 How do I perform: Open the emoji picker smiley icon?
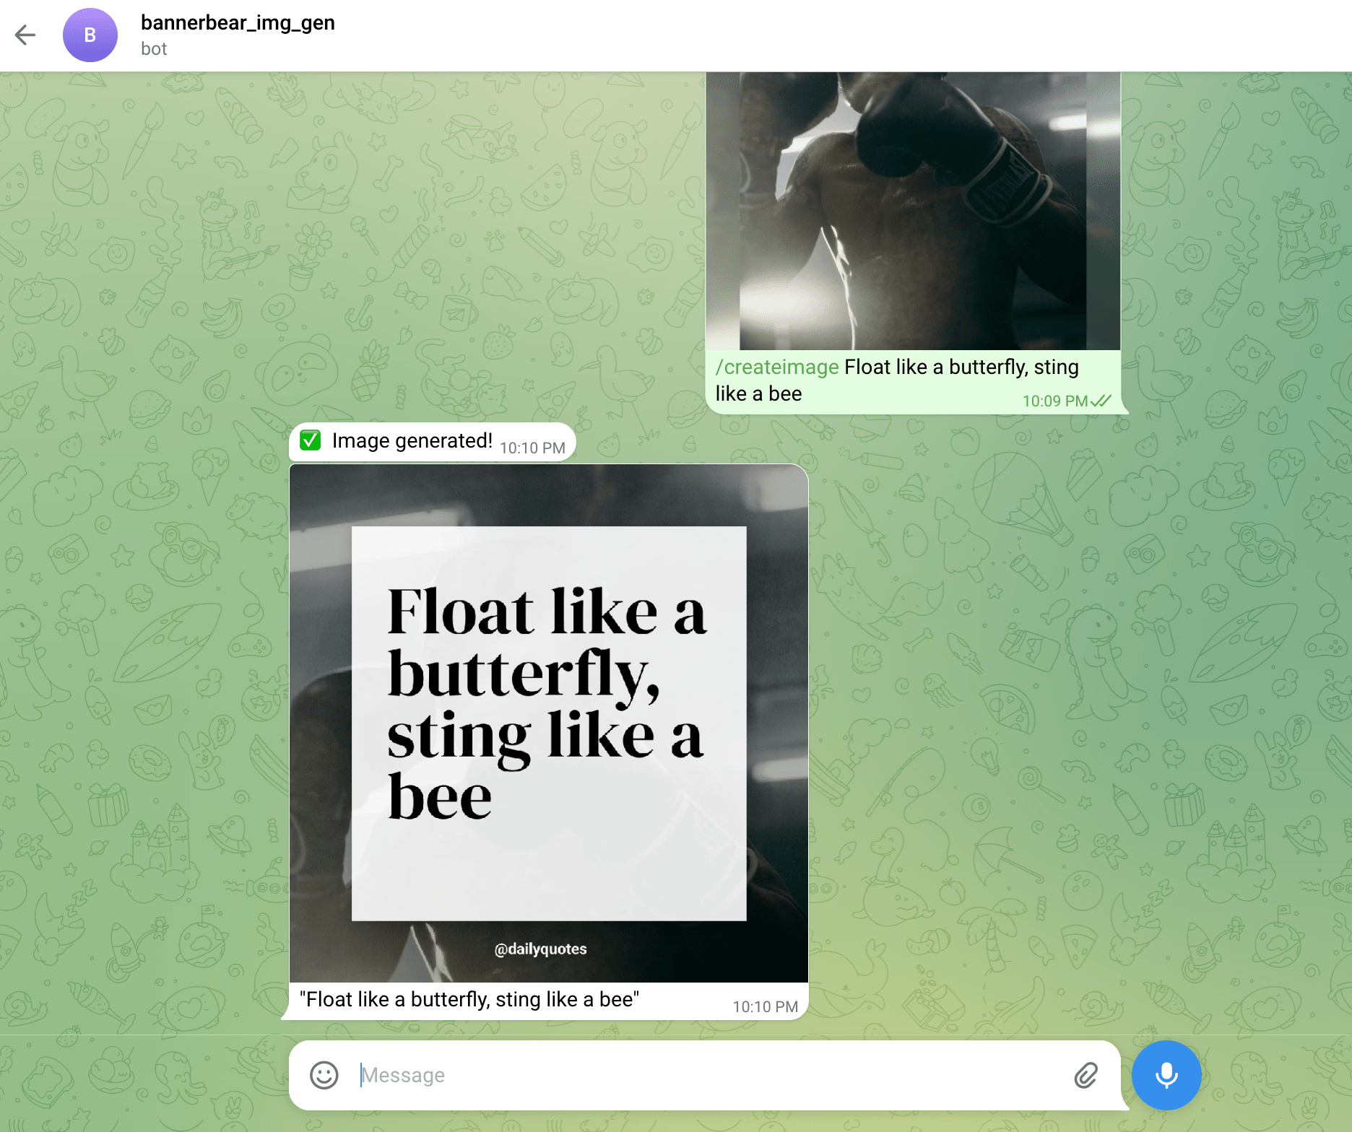324,1075
